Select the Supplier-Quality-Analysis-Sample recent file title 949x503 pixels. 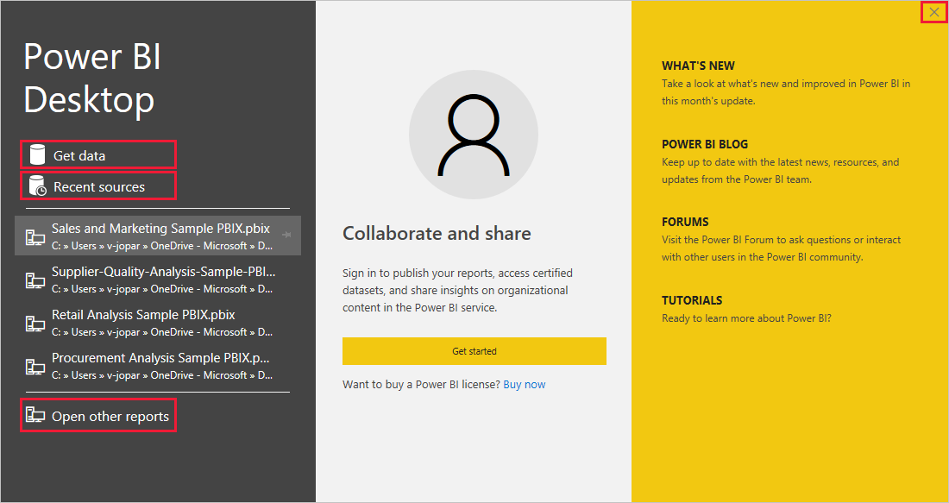click(164, 272)
